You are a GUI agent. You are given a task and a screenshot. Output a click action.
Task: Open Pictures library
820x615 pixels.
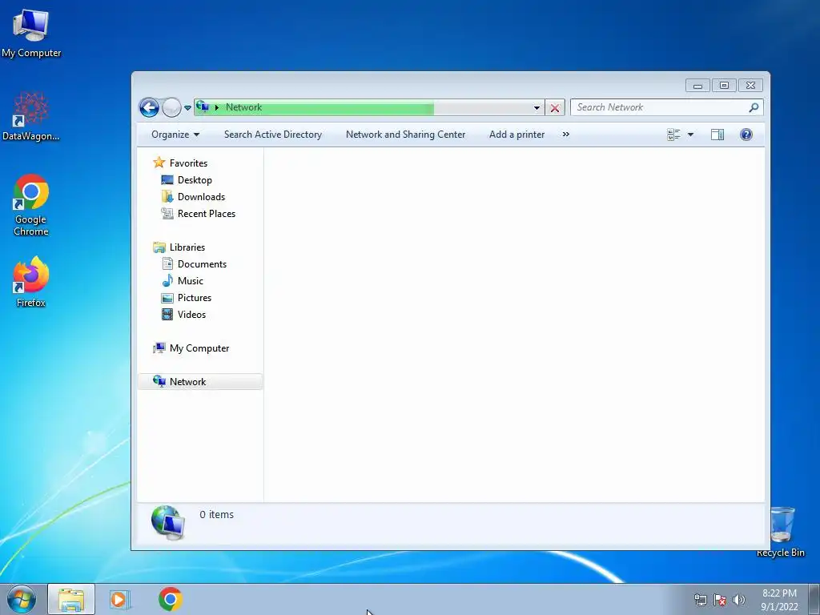coord(195,298)
